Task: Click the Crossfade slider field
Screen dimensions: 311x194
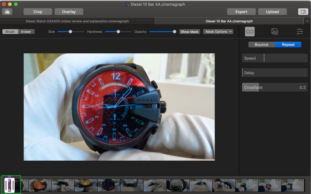Action: coord(275,87)
